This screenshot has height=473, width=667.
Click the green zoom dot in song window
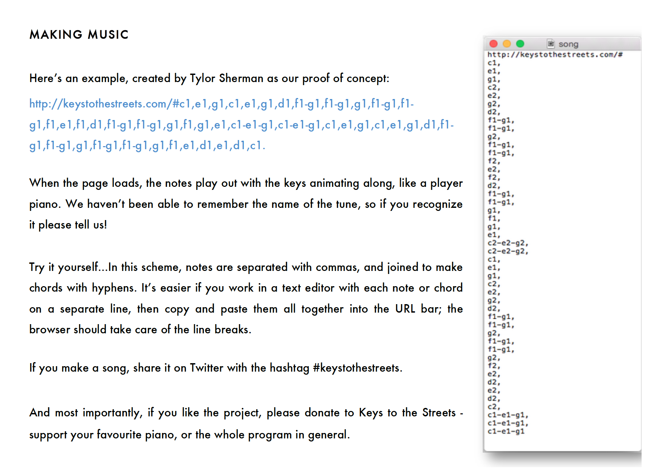(520, 44)
